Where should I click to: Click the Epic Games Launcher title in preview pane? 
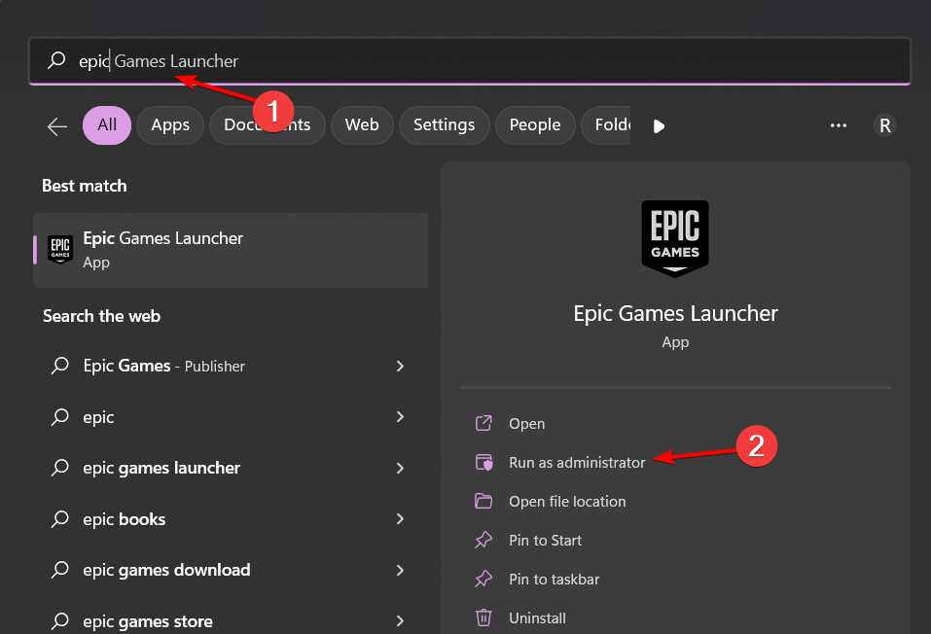676,313
